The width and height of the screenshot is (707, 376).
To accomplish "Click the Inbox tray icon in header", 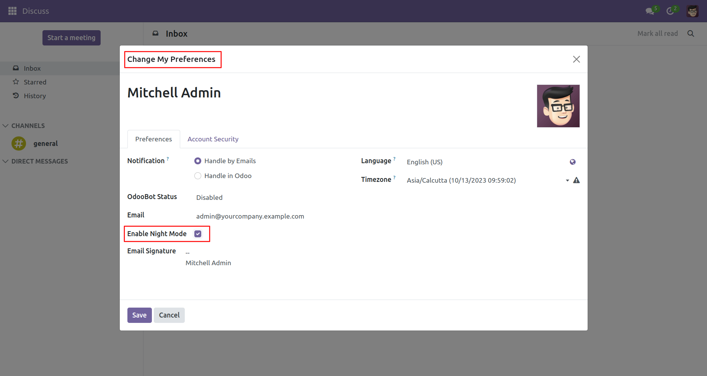I will 155,34.
